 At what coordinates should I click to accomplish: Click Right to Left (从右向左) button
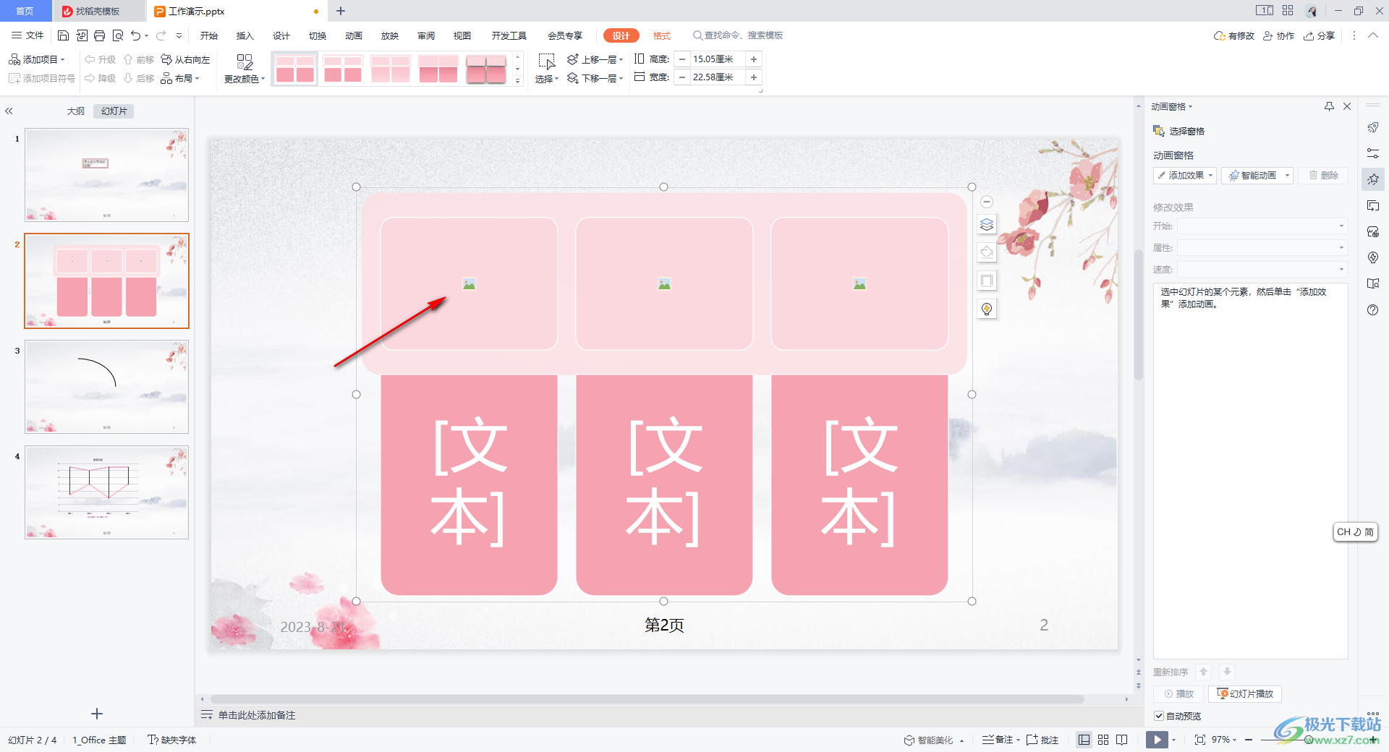[x=186, y=59]
